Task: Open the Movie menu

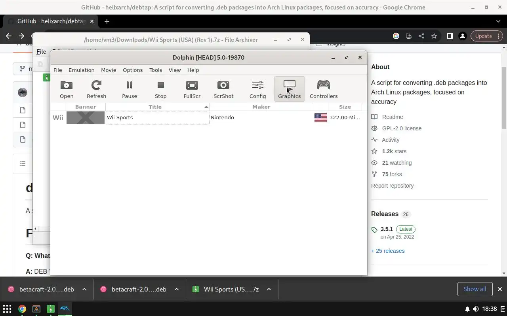Action: tap(109, 70)
